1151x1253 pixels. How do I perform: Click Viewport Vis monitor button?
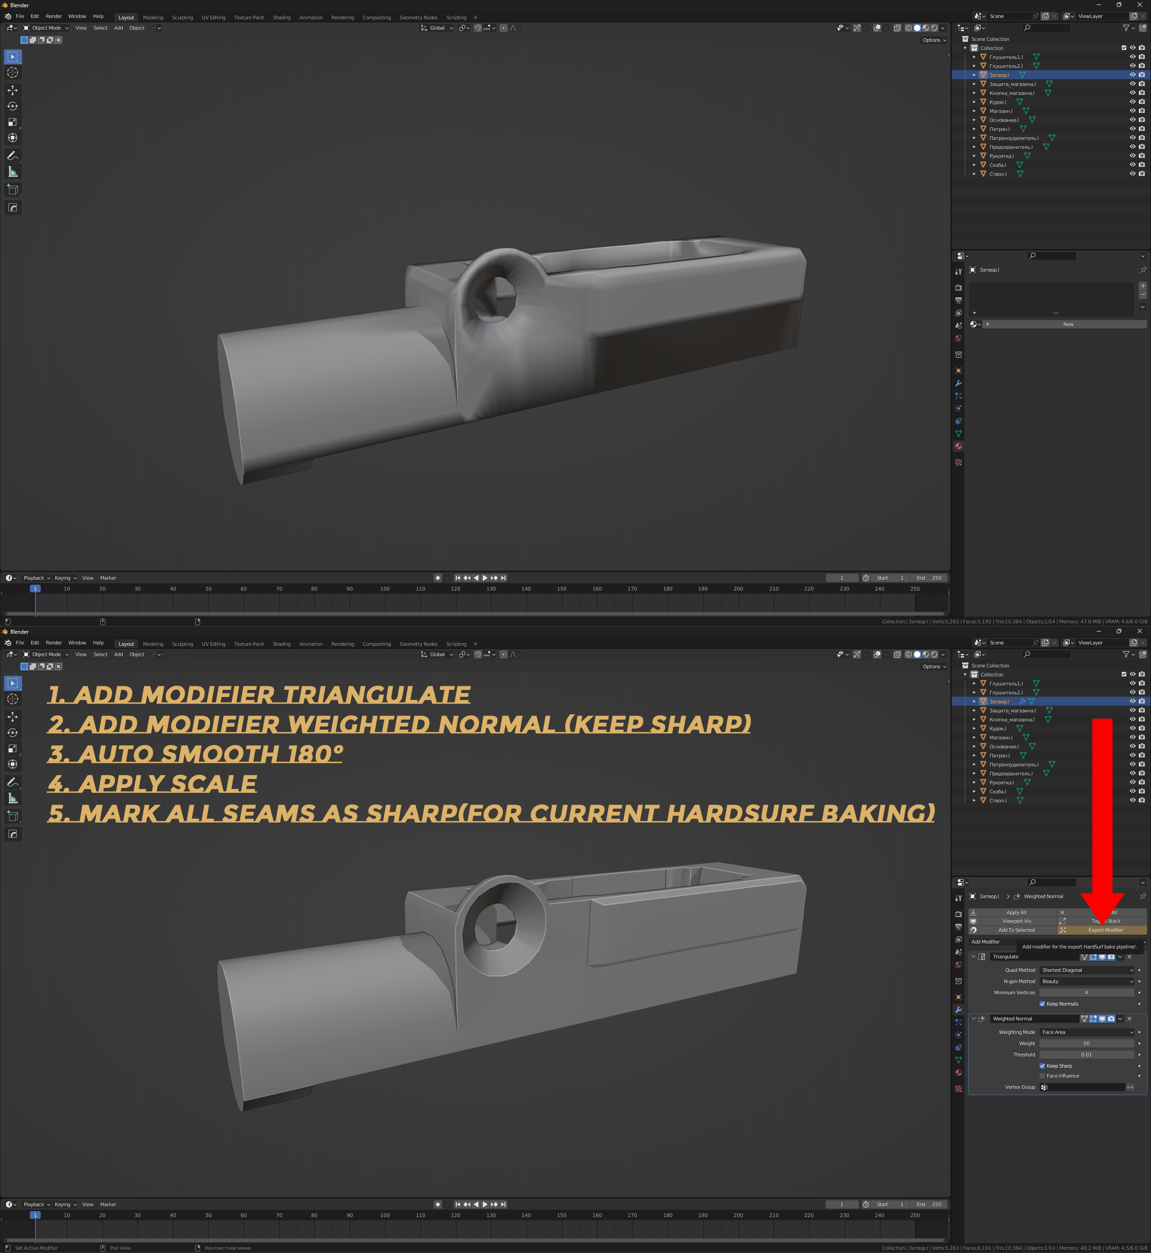tap(1016, 921)
